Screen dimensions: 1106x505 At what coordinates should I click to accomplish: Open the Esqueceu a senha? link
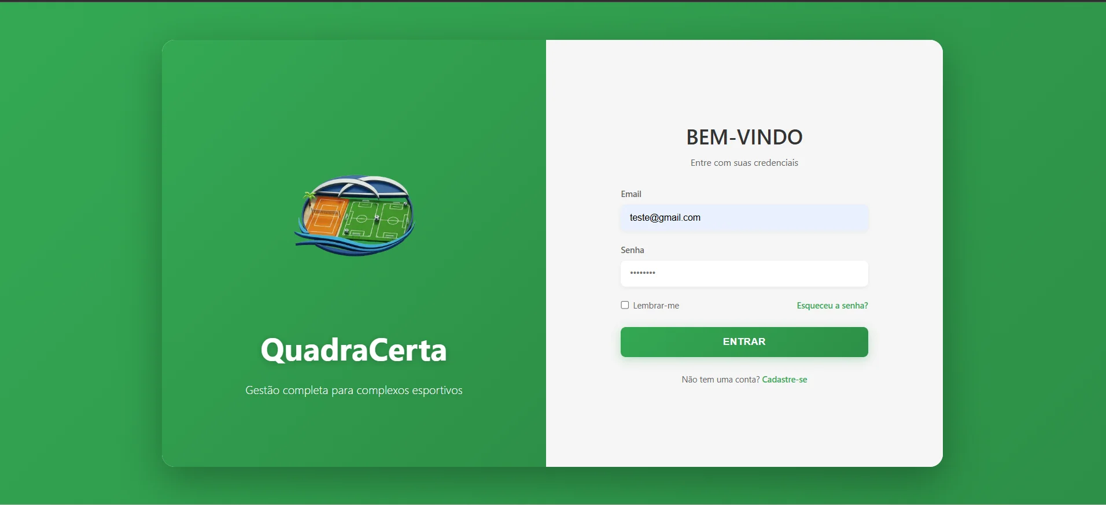832,306
